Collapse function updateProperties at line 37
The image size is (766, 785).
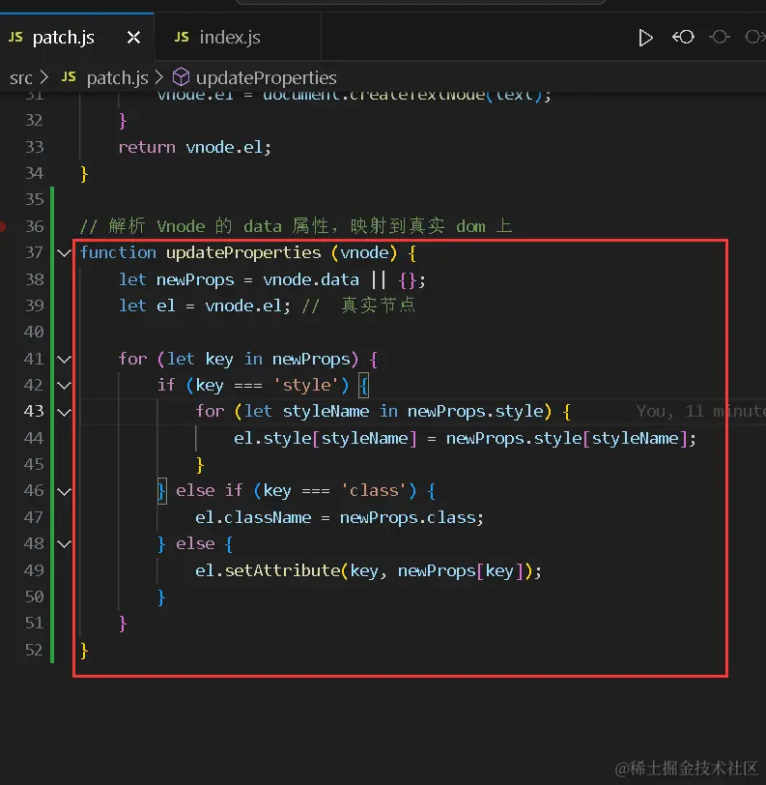point(65,253)
